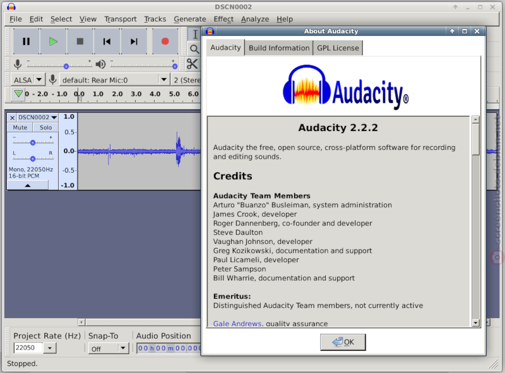Switch to the Audacity tab in About dialog
The width and height of the screenshot is (505, 373).
(225, 48)
